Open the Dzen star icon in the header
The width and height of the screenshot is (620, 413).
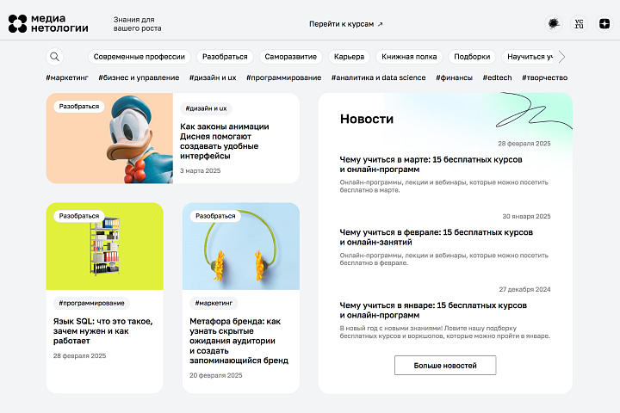coord(604,24)
